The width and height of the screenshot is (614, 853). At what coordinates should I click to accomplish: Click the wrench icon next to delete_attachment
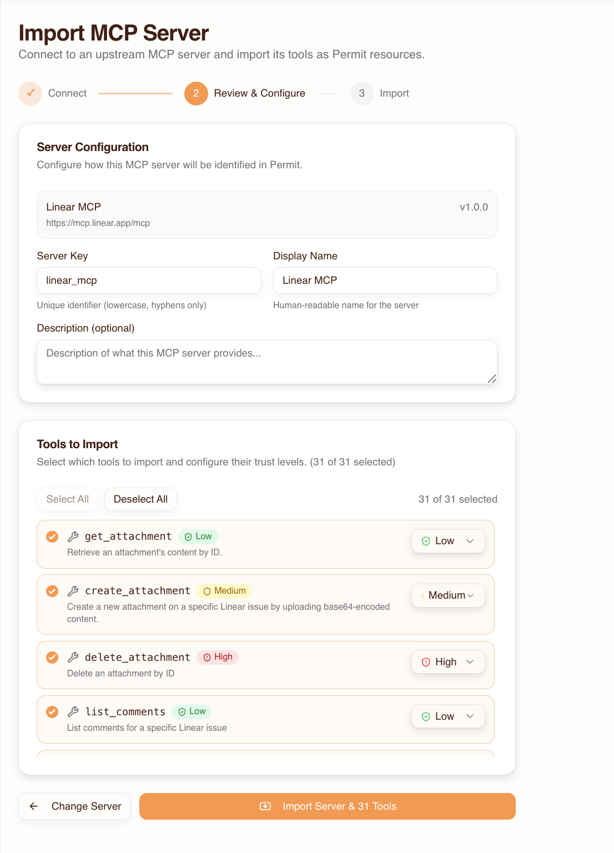(73, 657)
